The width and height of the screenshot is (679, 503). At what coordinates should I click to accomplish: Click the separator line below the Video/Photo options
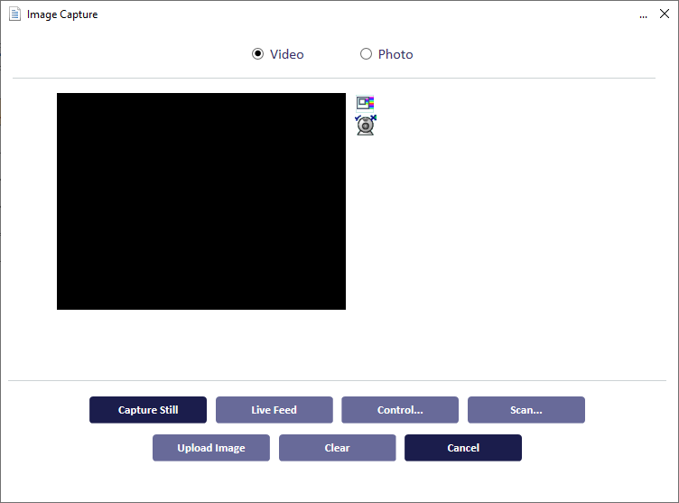[334, 79]
